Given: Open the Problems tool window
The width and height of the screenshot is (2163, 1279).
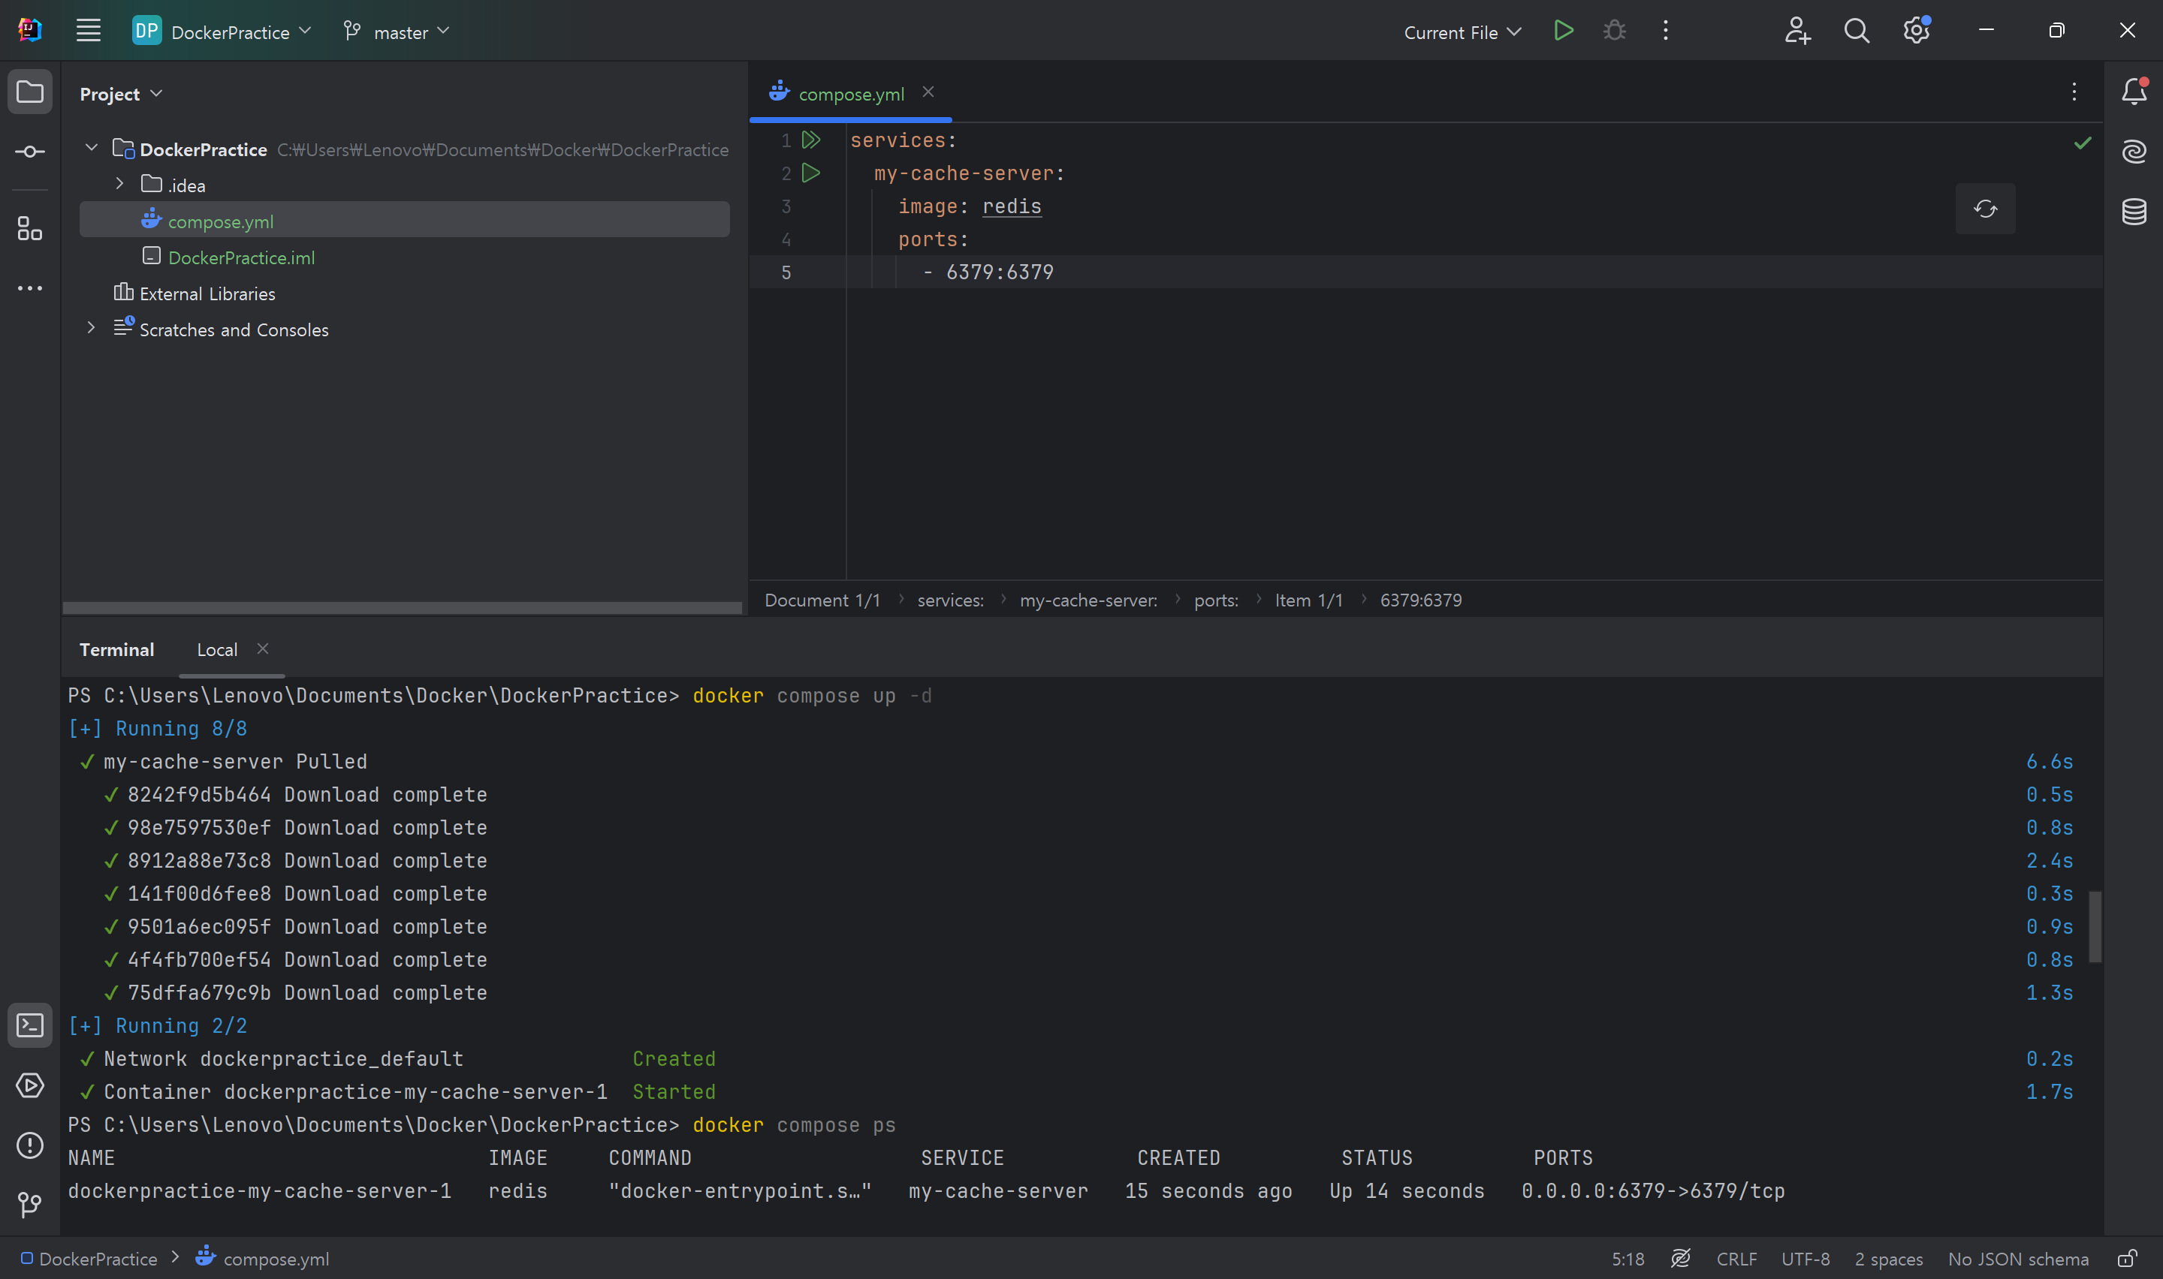Looking at the screenshot, I should pos(30,1145).
